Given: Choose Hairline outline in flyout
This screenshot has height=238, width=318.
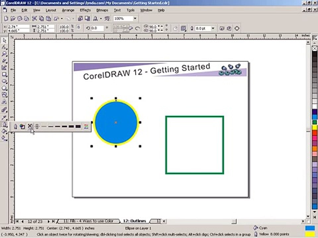Looking at the screenshot, I should pyautogui.click(x=37, y=127).
